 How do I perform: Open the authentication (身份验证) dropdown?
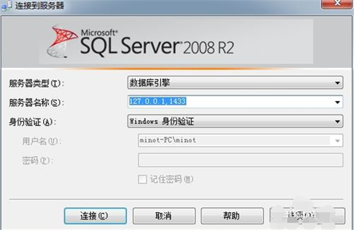point(235,121)
